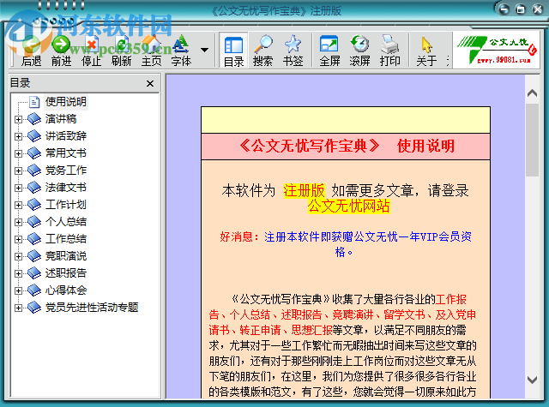Screen dimensions: 549x407
Task: Select the 工作计划 category label
Action: point(66,205)
